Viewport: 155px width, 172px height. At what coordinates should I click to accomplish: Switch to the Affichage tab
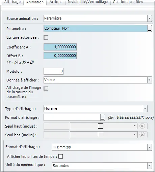tap(12, 2)
